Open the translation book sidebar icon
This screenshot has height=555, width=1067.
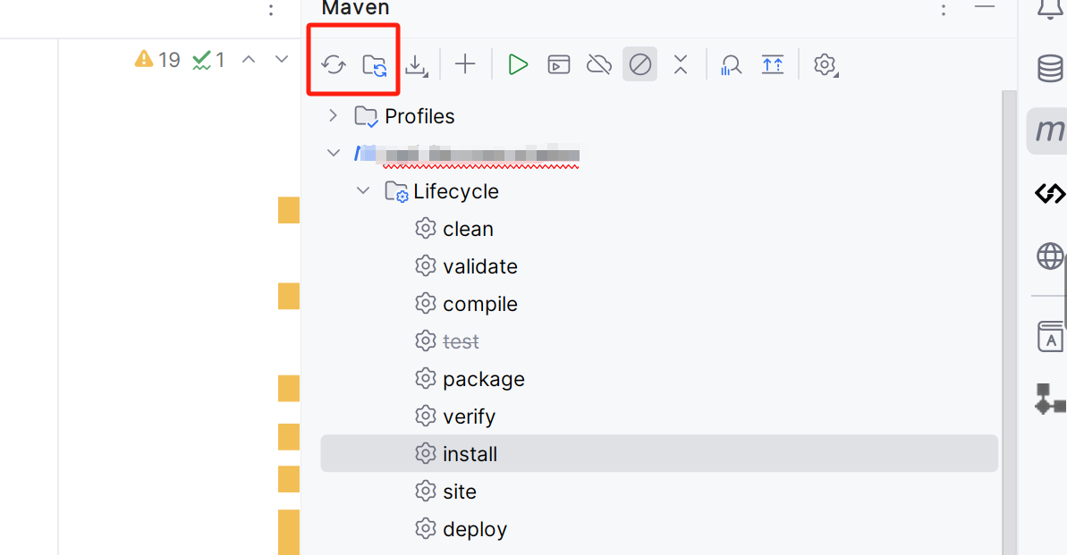click(x=1051, y=337)
